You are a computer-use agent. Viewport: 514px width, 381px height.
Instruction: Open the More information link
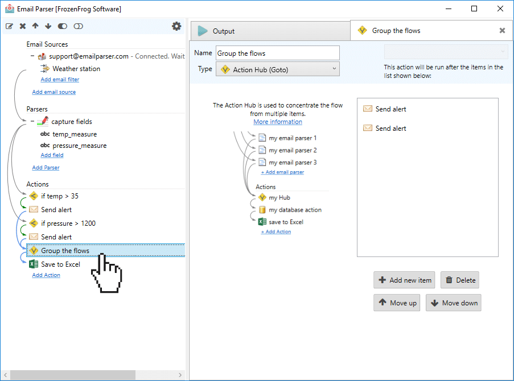(278, 122)
